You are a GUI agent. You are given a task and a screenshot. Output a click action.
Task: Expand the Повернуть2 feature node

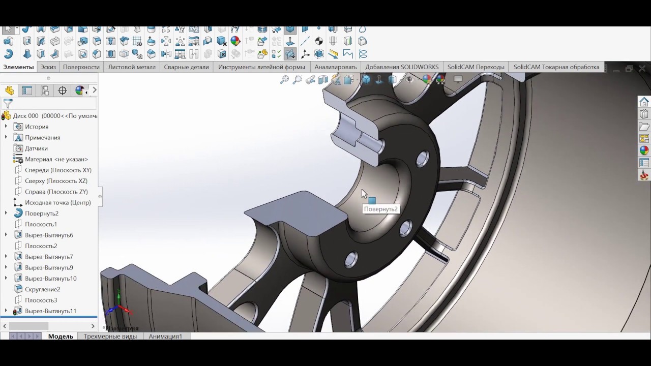tap(6, 213)
